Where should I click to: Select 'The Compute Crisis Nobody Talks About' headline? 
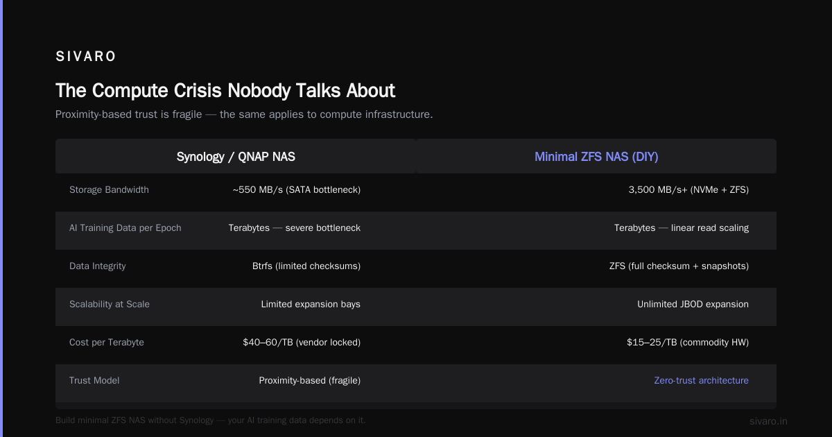[x=225, y=91]
